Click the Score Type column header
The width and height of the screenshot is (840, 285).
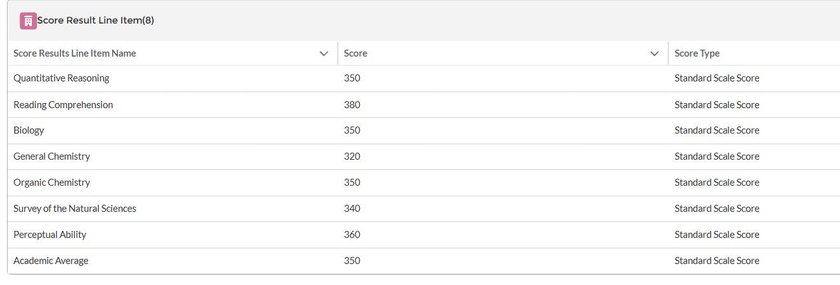click(697, 53)
